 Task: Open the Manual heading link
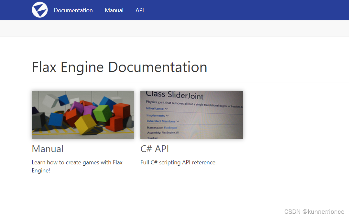48,149
